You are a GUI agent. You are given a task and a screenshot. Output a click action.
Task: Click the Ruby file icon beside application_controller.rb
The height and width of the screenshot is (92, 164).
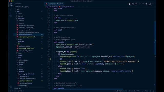click(17, 25)
